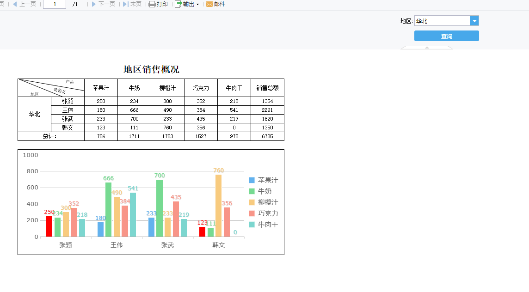Click the table cell value 760
Image resolution: width=529 pixels, height=292 pixels.
[168, 128]
